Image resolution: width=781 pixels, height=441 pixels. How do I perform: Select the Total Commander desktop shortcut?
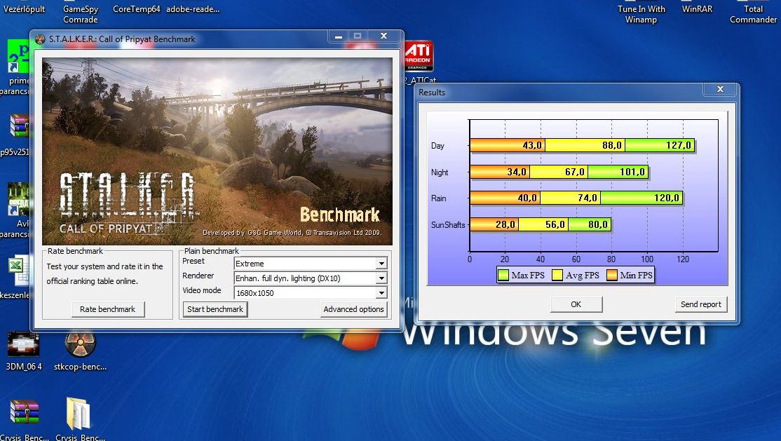tap(753, 14)
